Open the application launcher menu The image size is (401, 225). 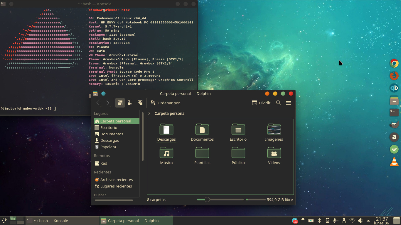(x=4, y=221)
